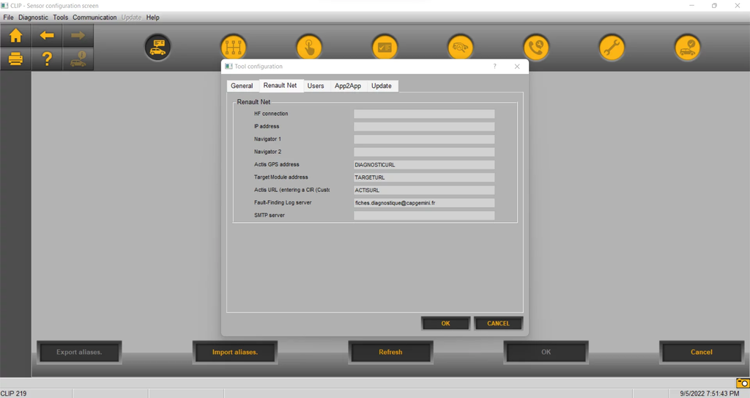Screen dimensions: 750x398
Task: Click the phone call round icon
Action: pyautogui.click(x=536, y=48)
